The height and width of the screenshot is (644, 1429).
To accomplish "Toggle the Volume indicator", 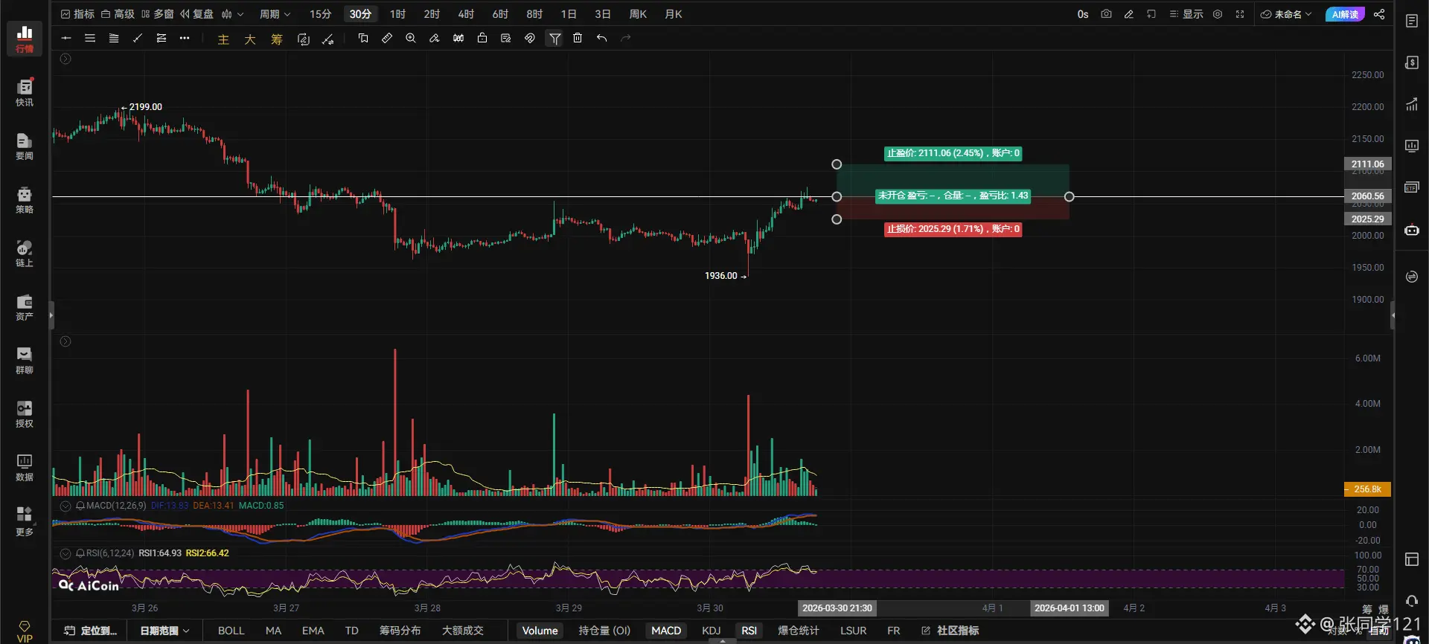I will click(540, 631).
